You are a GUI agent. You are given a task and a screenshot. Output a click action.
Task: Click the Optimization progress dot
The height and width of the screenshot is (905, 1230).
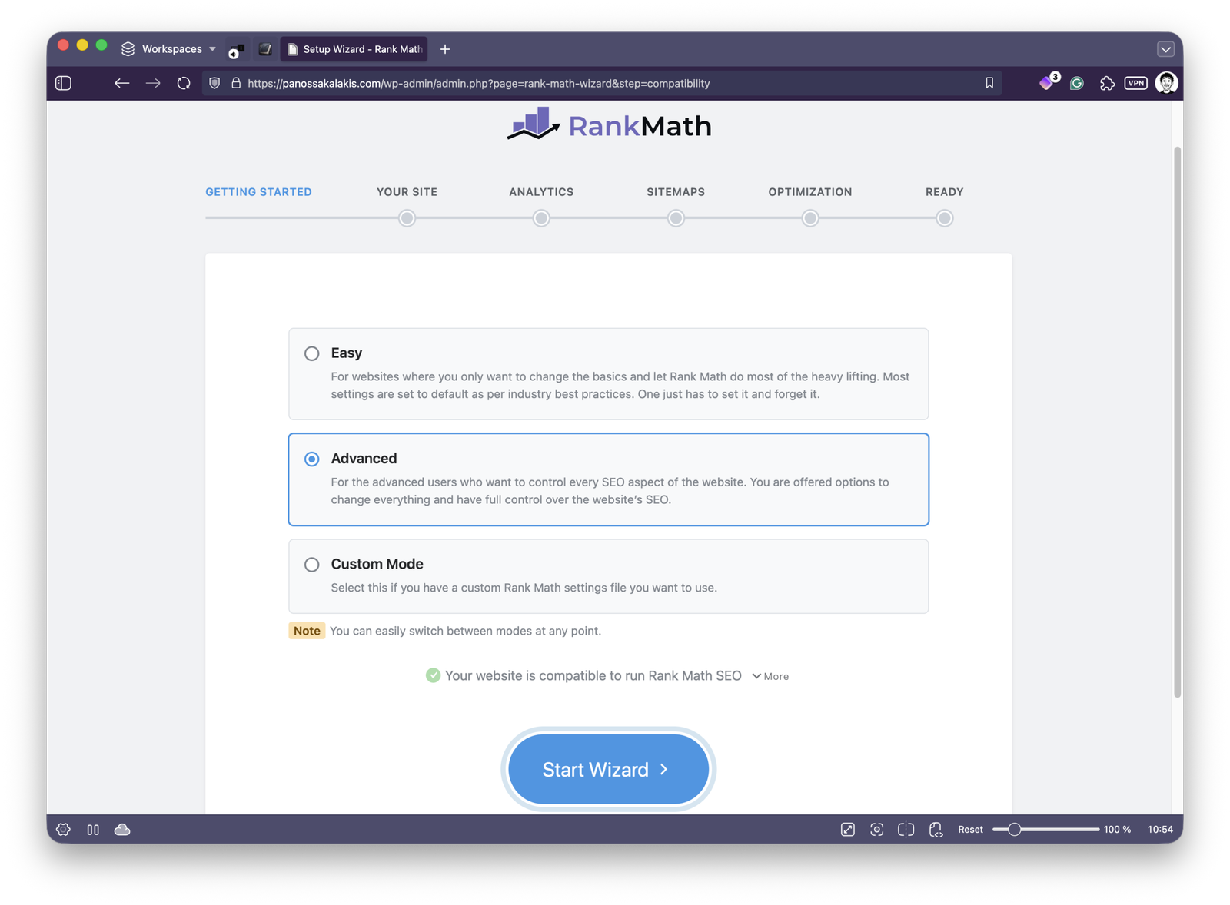[x=810, y=218]
